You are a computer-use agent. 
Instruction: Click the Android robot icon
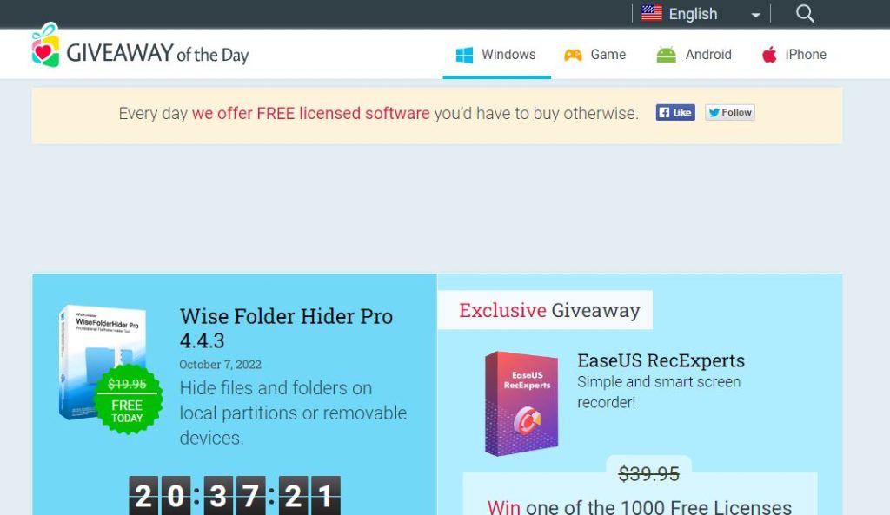[x=666, y=55]
